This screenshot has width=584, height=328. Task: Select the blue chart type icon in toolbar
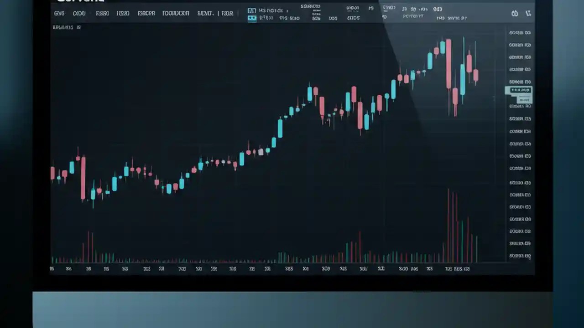click(252, 10)
